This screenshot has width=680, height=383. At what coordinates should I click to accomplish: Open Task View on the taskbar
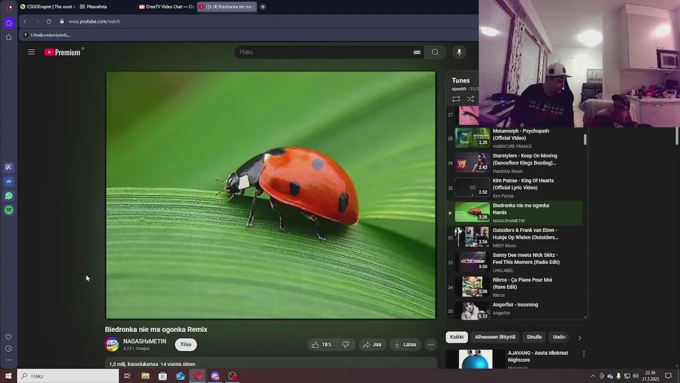click(x=127, y=376)
